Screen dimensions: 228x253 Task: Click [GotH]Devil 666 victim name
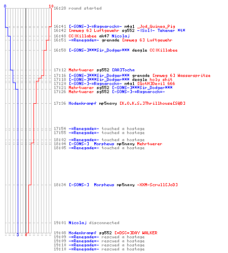156,83
